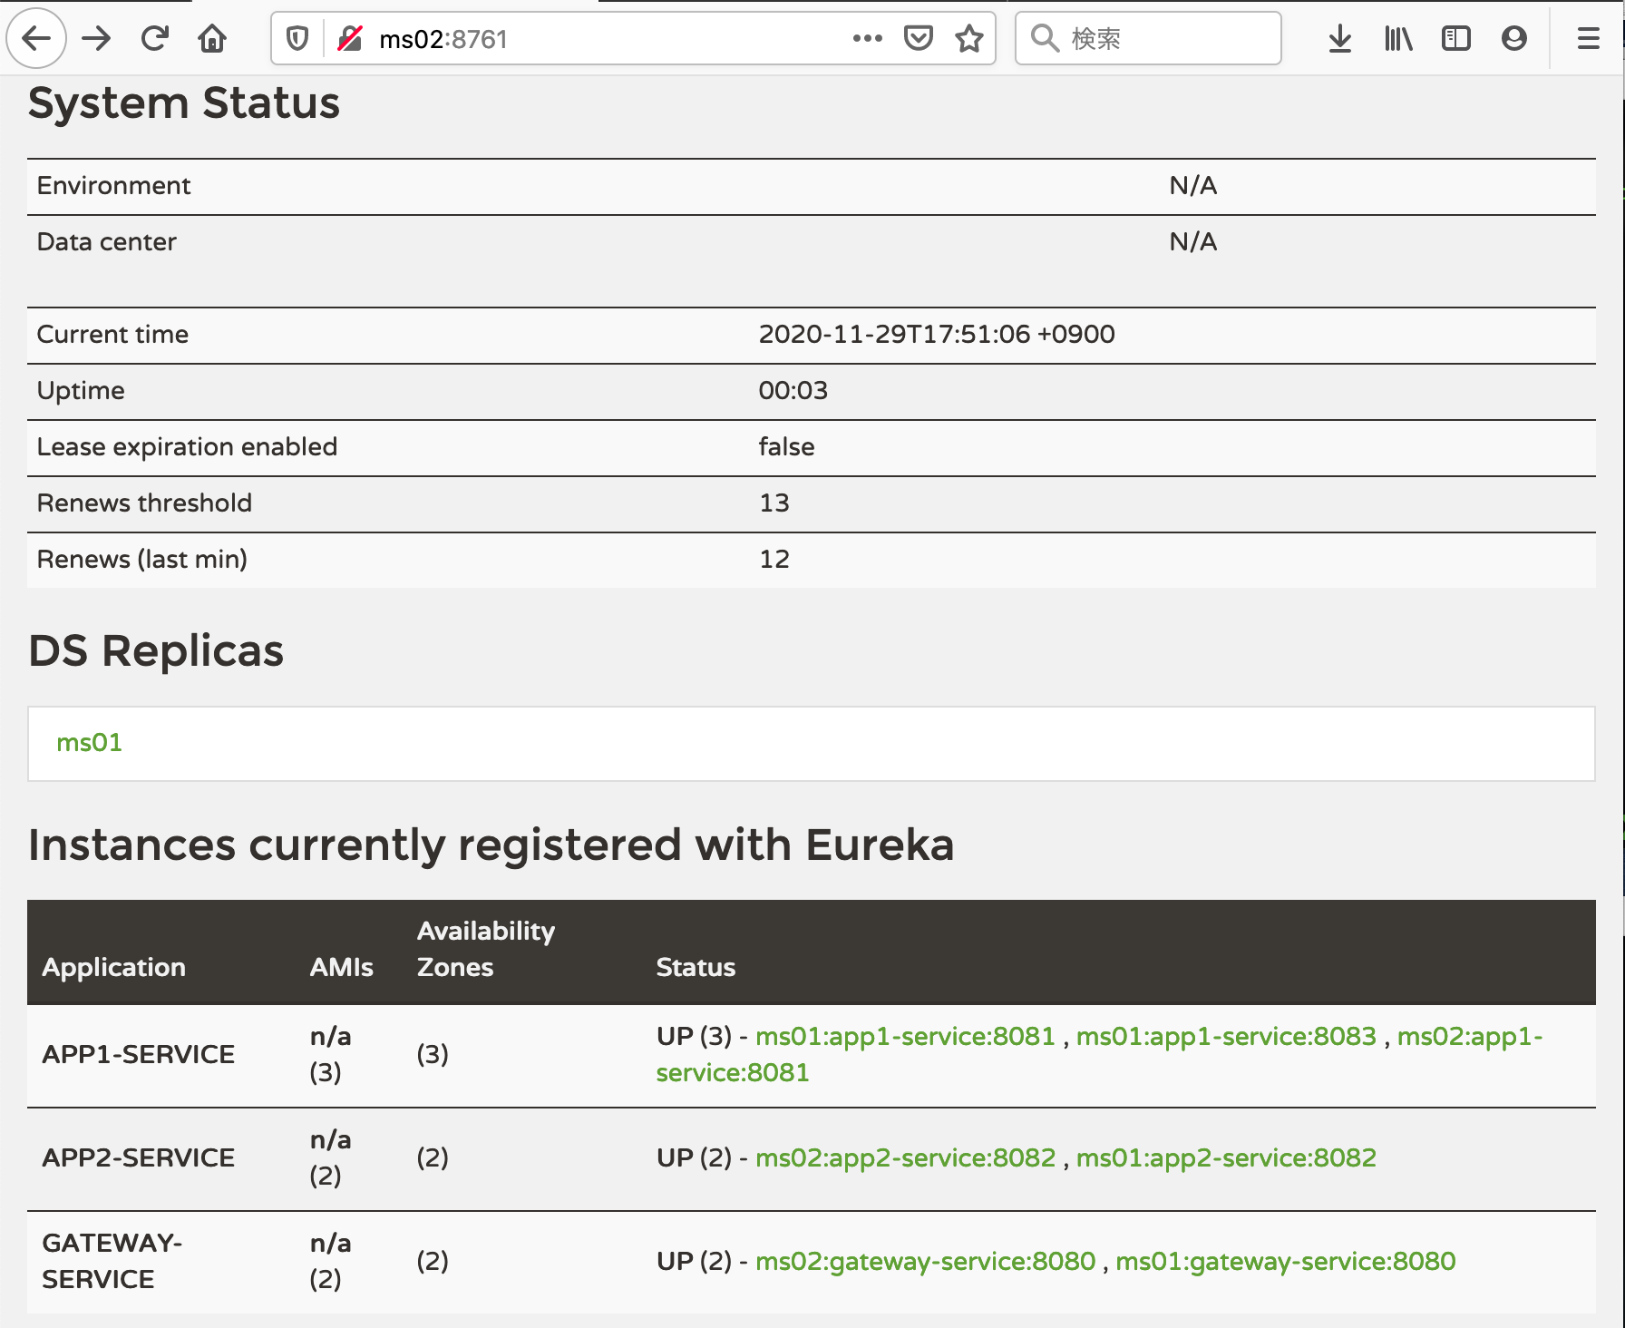Click APP1-SERVICE availability zones count (3)
Screen dimensions: 1625x1328
click(433, 1054)
